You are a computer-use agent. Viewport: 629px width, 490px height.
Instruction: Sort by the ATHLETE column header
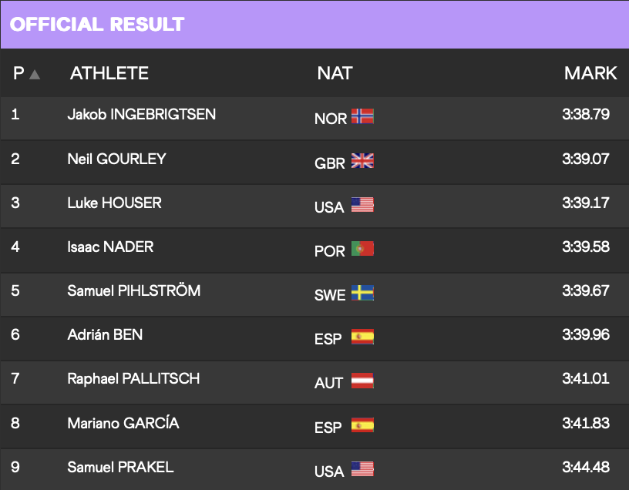109,73
